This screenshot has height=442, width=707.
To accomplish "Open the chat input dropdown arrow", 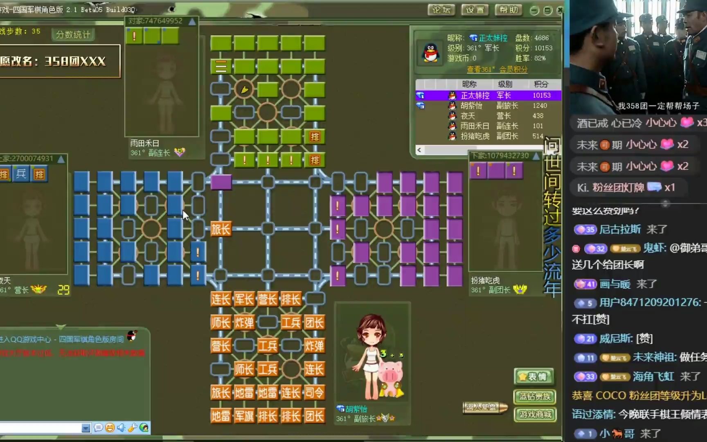I will pyautogui.click(x=86, y=428).
